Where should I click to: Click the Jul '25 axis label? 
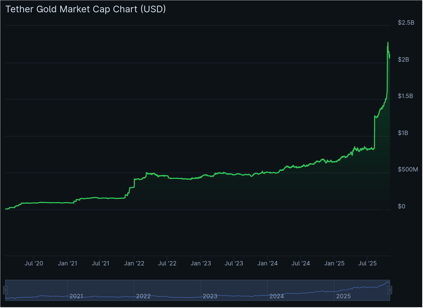(367, 263)
